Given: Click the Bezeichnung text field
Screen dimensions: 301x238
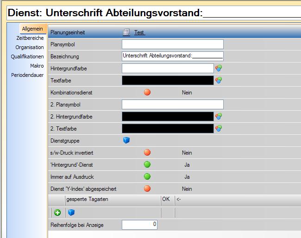Looking at the screenshot, I should (172, 56).
